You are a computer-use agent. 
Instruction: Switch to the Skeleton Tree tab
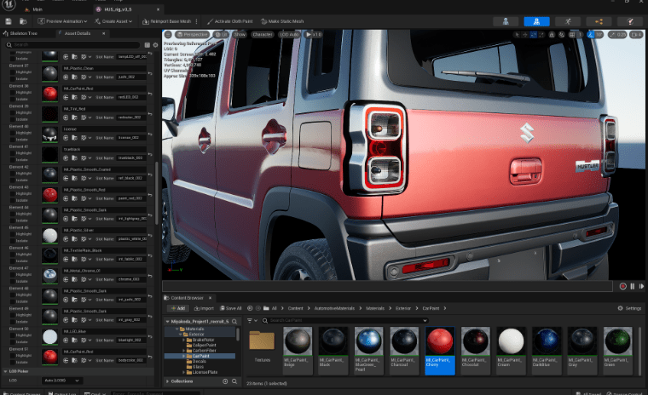point(20,33)
